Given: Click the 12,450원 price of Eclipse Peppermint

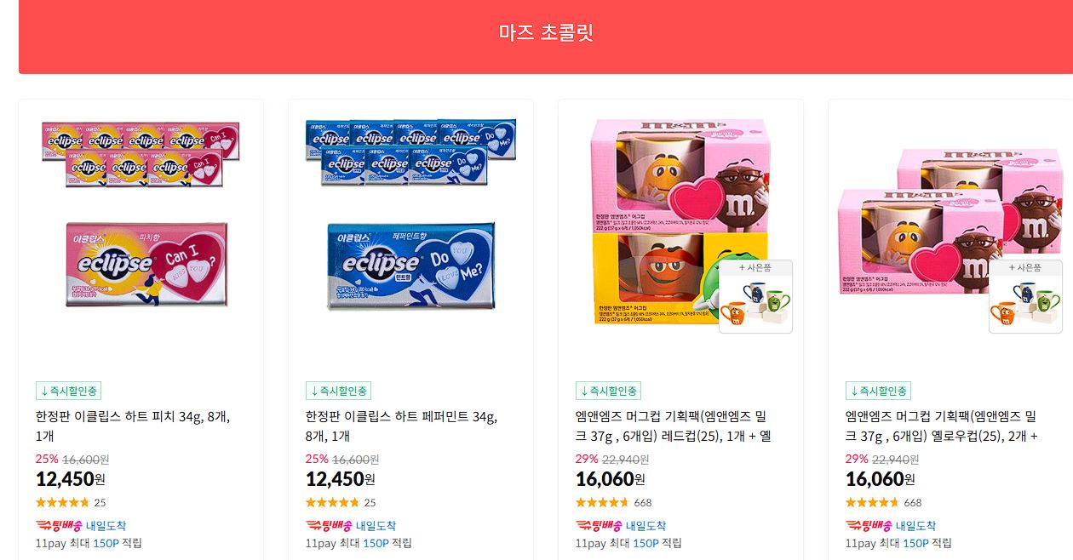Looking at the screenshot, I should coord(341,479).
